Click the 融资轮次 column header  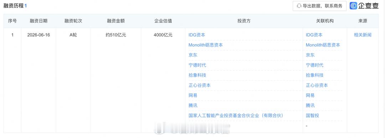coord(73,21)
